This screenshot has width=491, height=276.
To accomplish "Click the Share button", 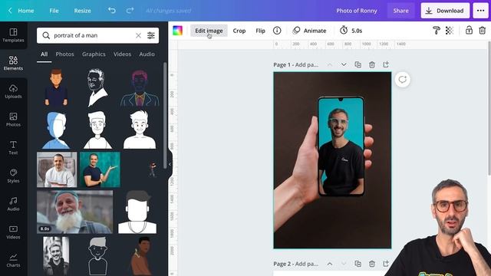I will (x=400, y=10).
